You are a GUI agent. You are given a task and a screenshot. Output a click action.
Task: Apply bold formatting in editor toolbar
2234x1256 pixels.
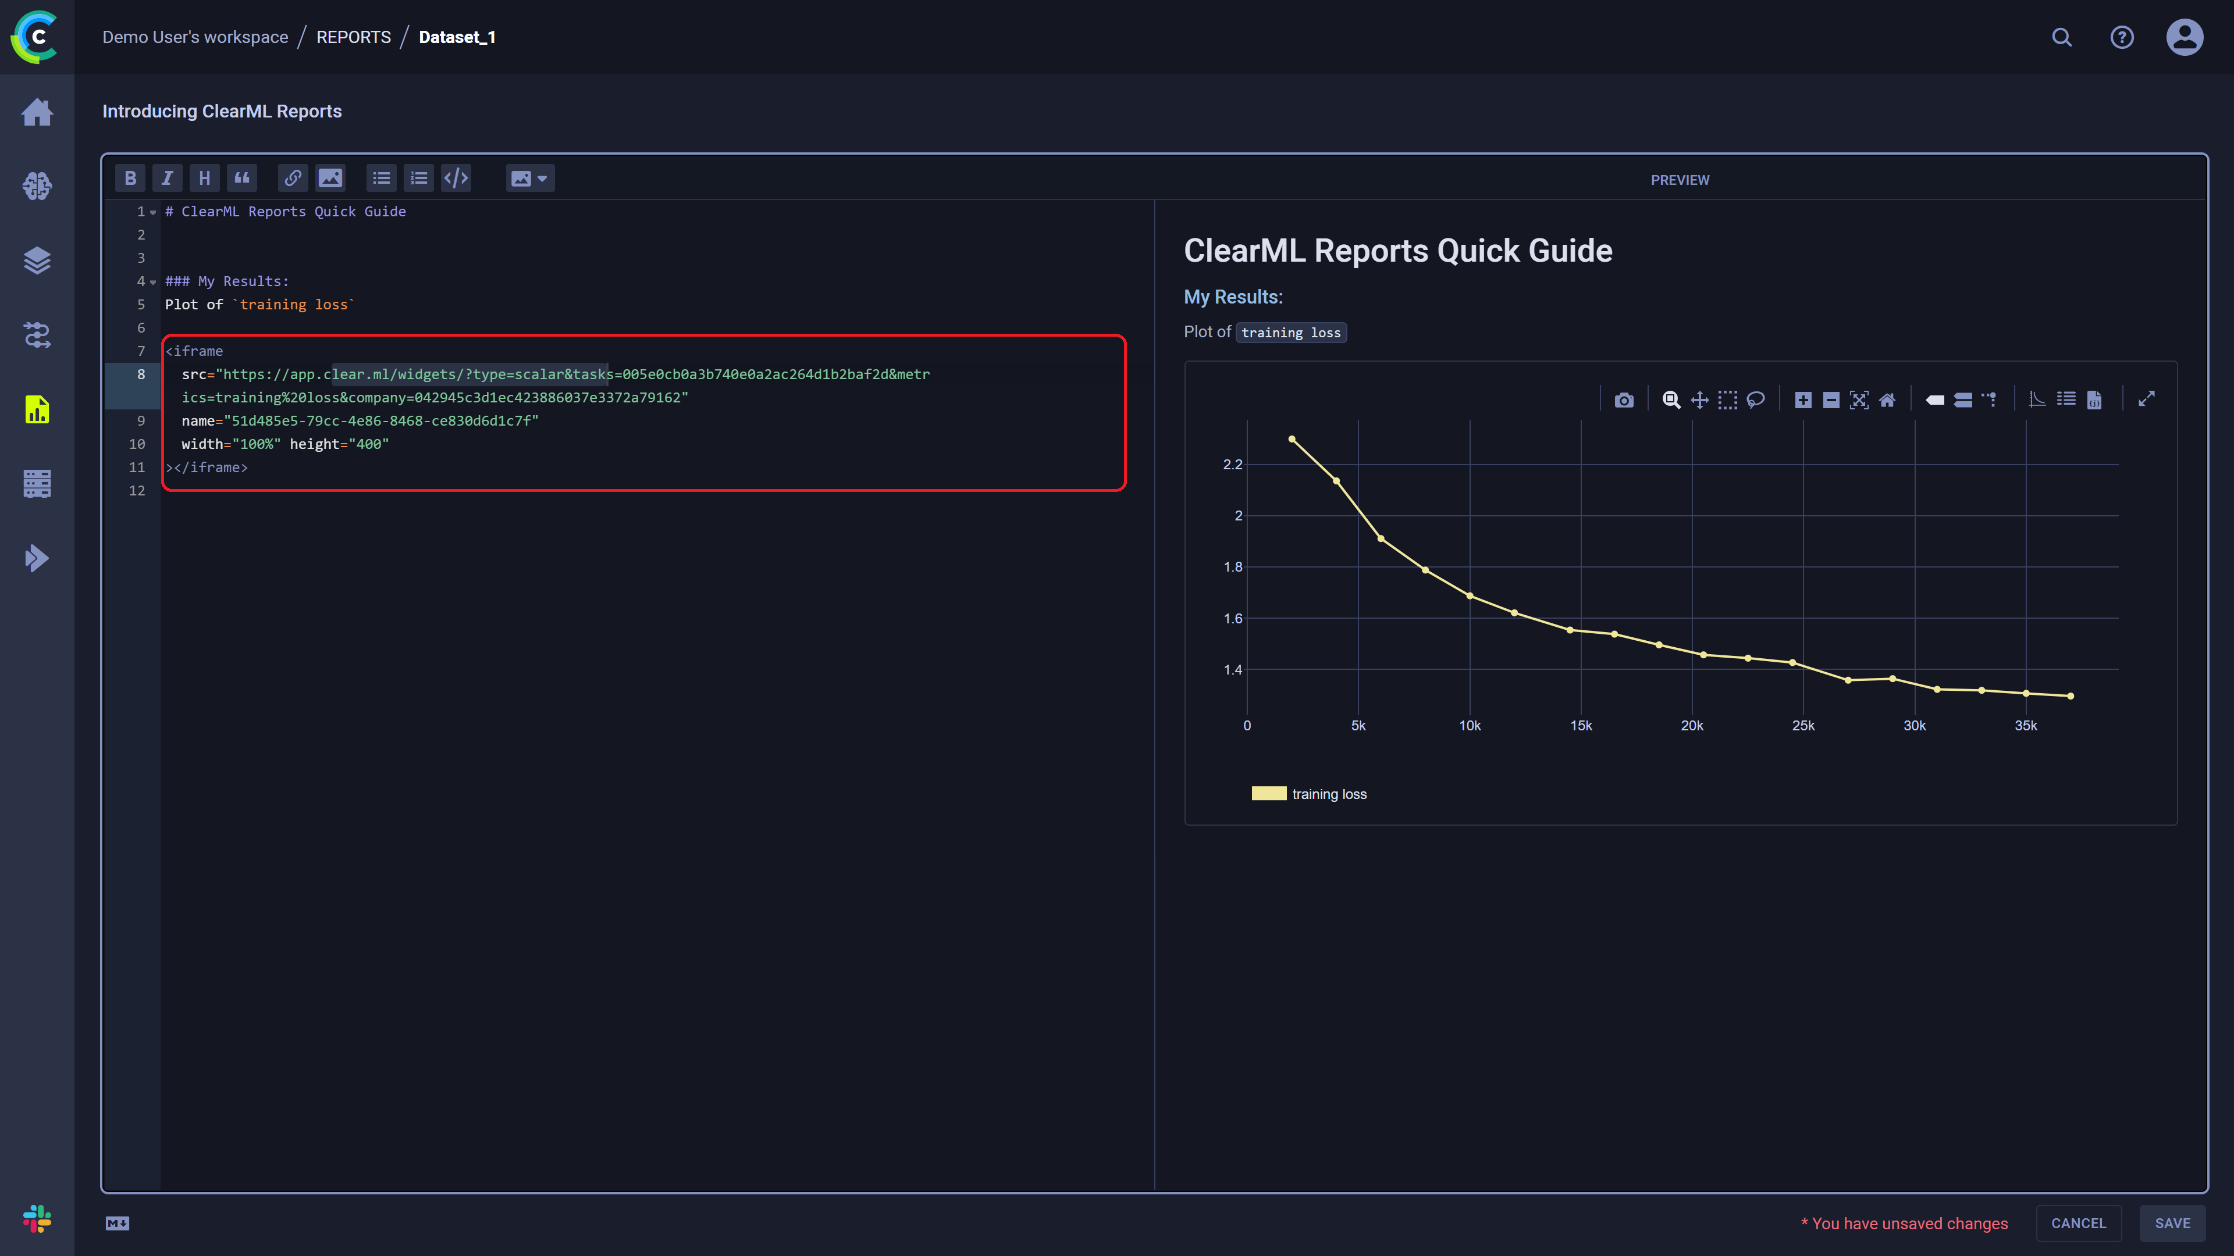point(130,179)
